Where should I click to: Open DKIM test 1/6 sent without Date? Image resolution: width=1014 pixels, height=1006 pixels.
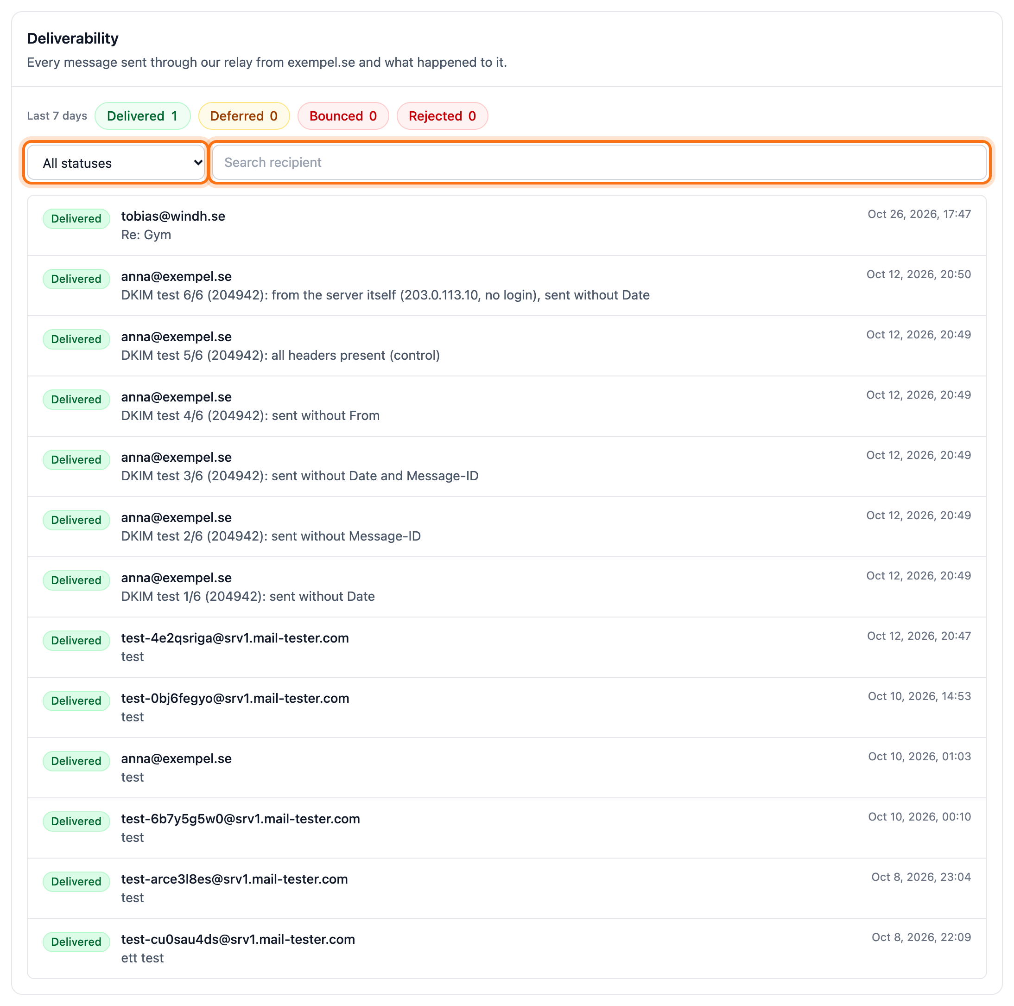point(507,587)
